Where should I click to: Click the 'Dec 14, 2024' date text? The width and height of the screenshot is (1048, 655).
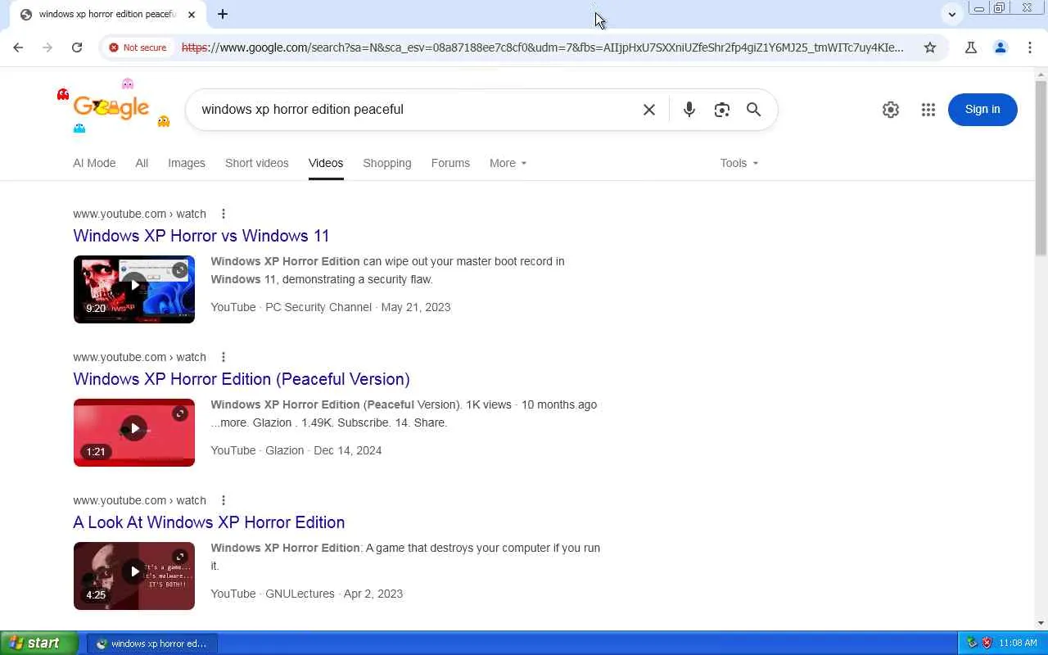coord(348,450)
